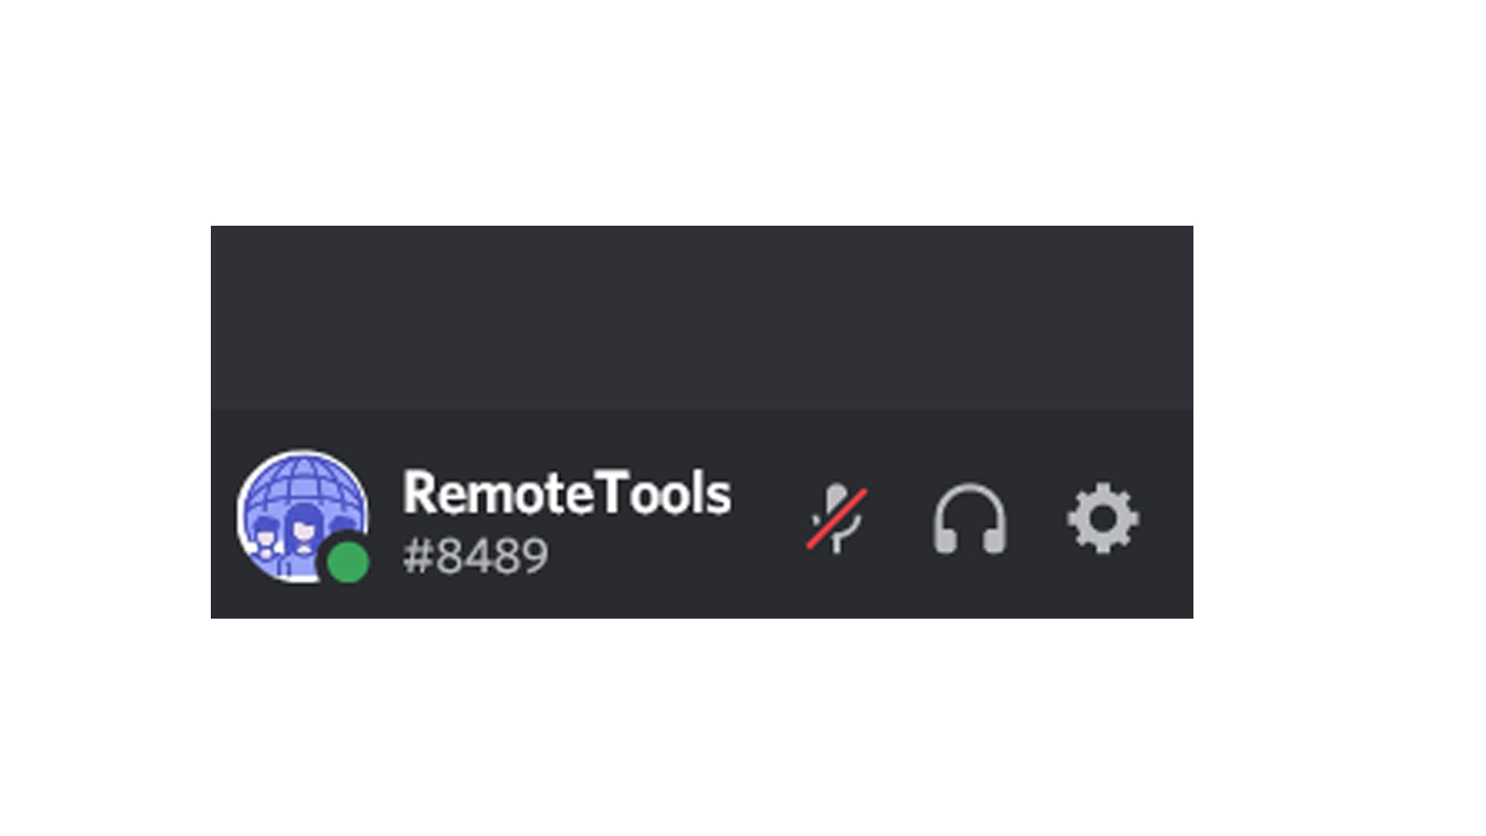
Task: Click the cog icon right of headphones
Action: point(1102,518)
